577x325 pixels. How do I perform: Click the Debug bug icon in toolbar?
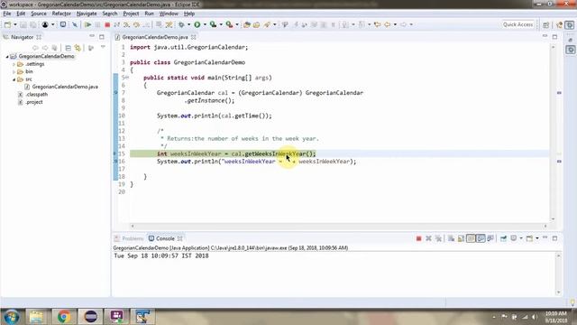click(x=181, y=24)
